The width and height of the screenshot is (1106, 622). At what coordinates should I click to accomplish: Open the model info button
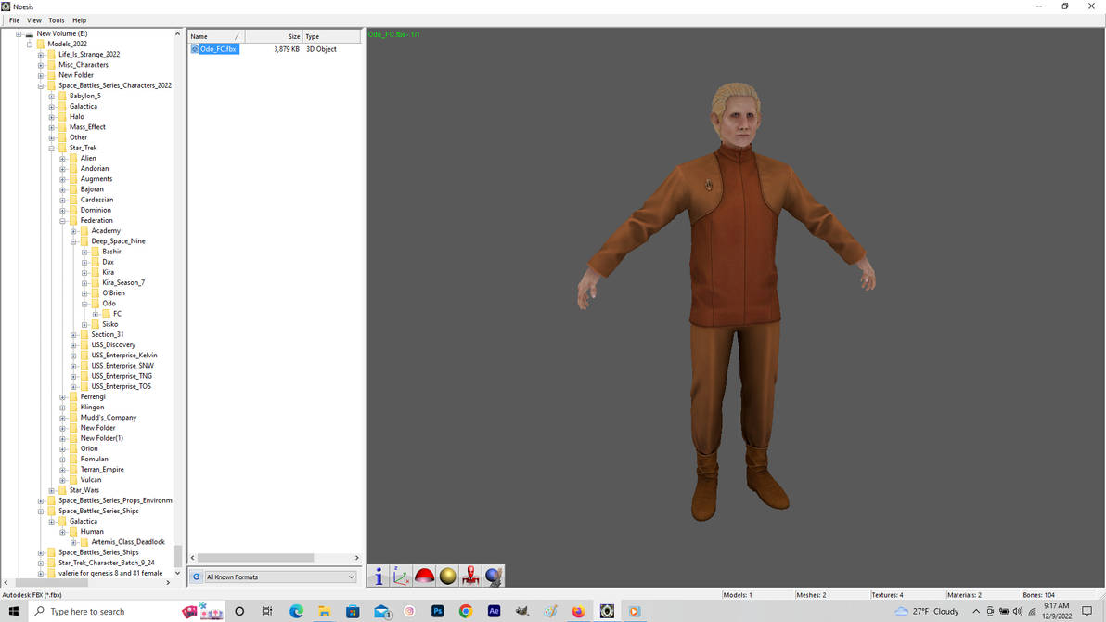(378, 577)
